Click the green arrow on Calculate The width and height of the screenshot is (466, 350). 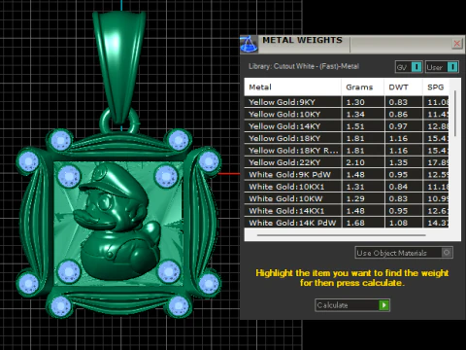point(383,305)
